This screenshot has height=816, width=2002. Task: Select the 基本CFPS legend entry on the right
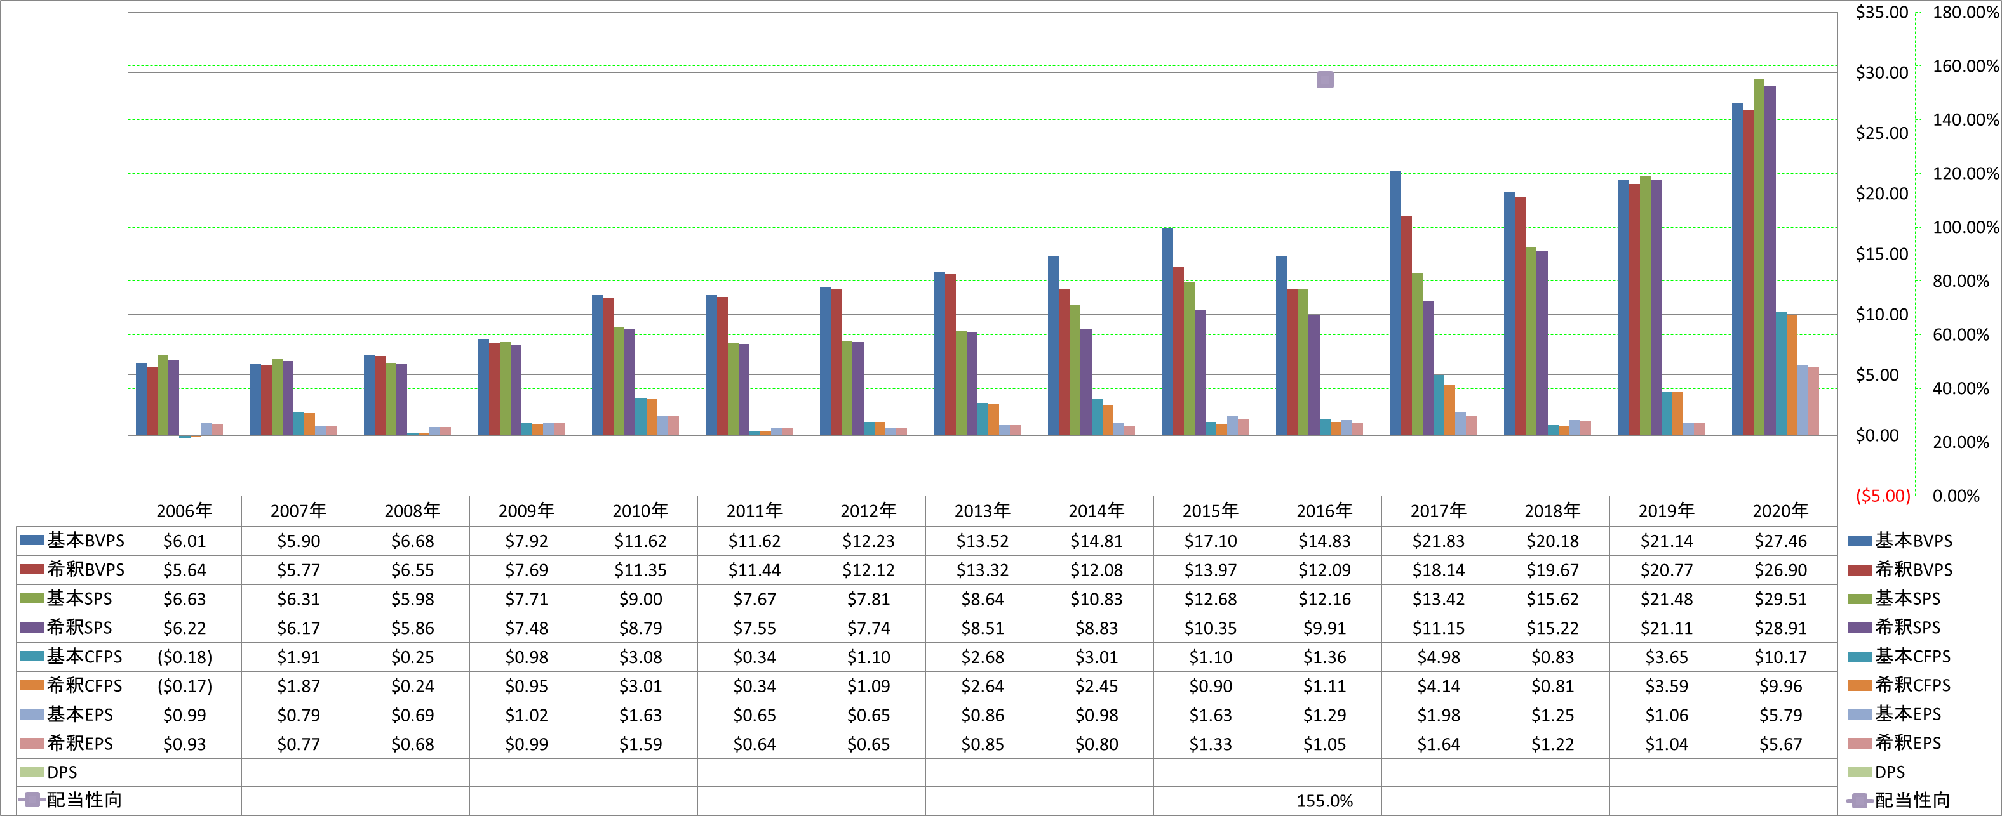(1899, 656)
